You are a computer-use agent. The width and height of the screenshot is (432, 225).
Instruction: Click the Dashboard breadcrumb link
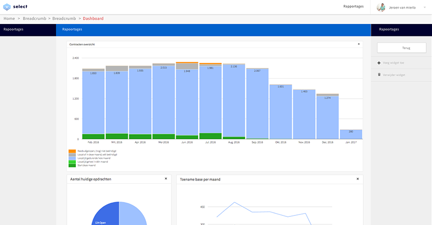pos(93,19)
